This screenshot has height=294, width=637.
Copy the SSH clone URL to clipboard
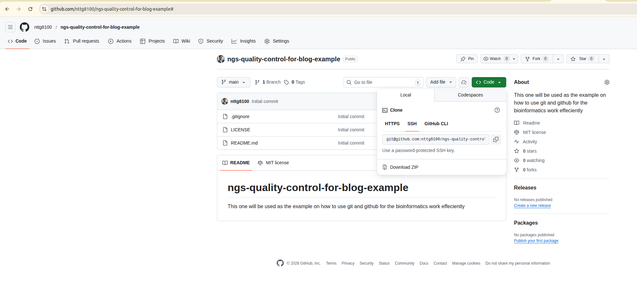tap(496, 139)
